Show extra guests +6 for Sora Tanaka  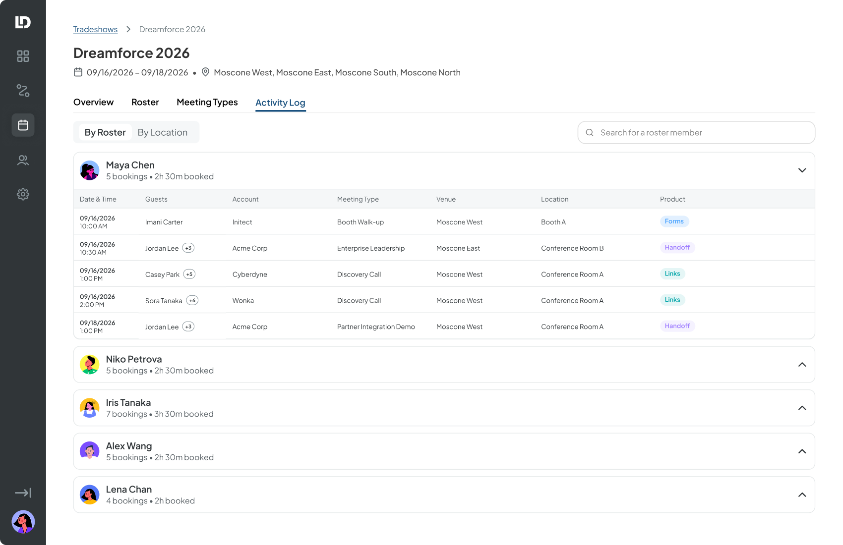tap(192, 301)
